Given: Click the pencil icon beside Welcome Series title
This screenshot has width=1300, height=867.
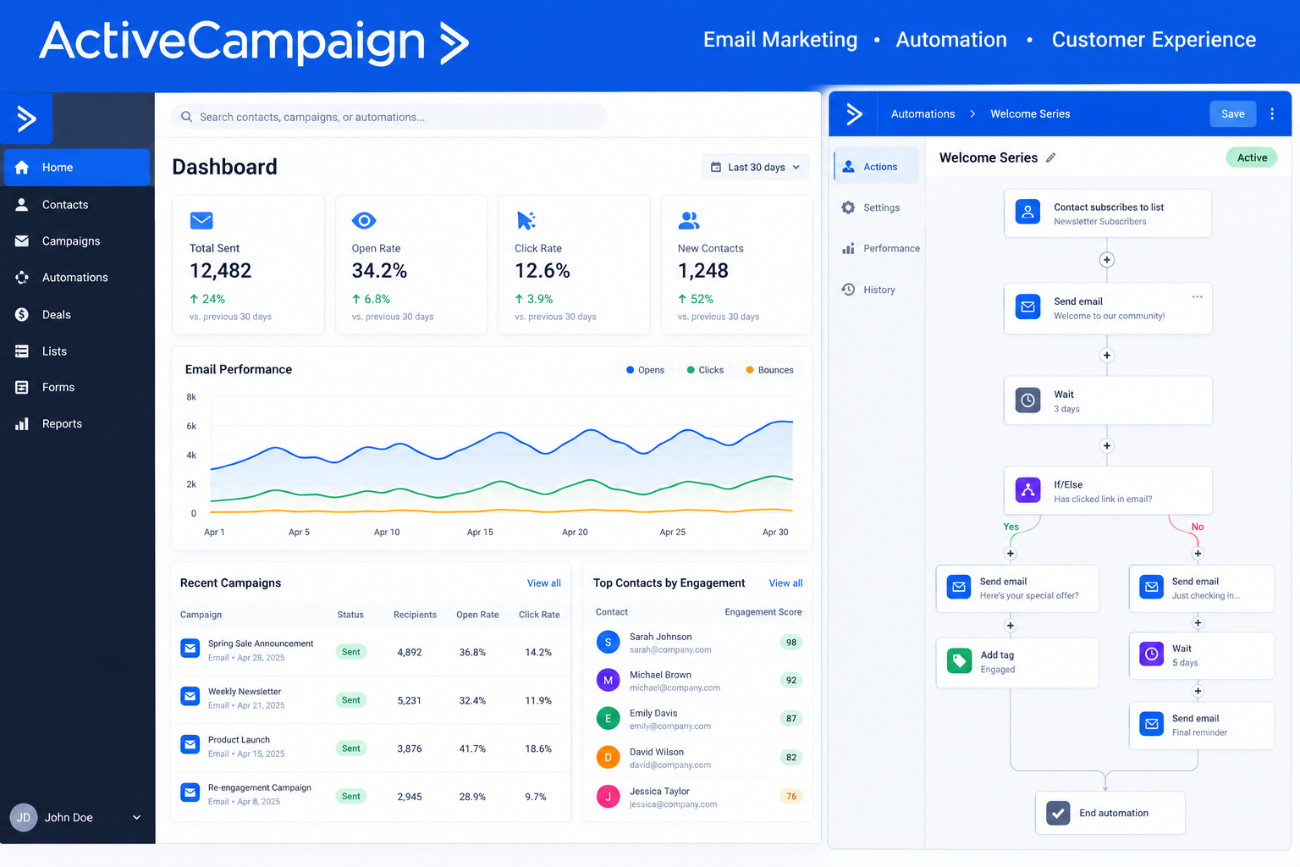Looking at the screenshot, I should coord(1051,157).
